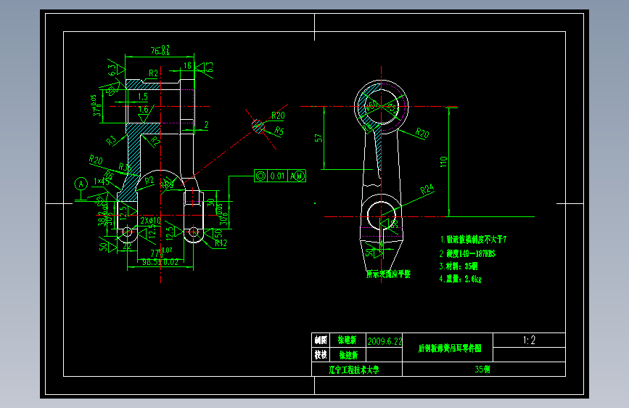Click the date 2009.6.22 in title block
The width and height of the screenshot is (629, 408).
[x=385, y=341]
